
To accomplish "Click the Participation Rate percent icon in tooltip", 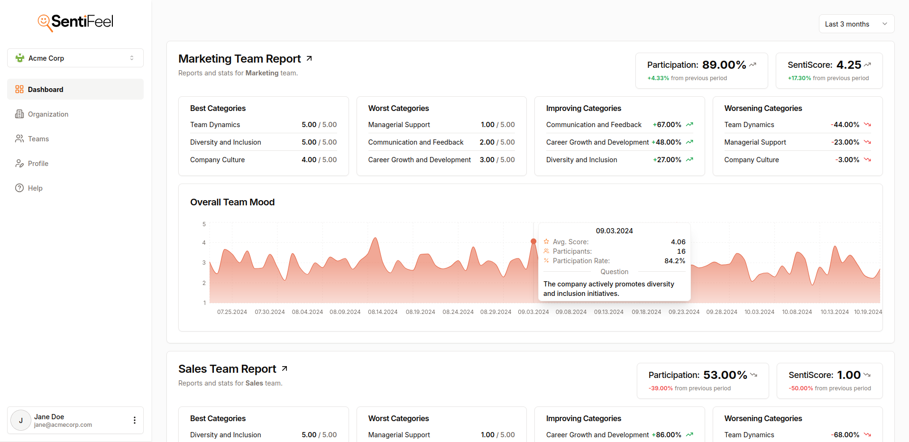I will point(546,260).
